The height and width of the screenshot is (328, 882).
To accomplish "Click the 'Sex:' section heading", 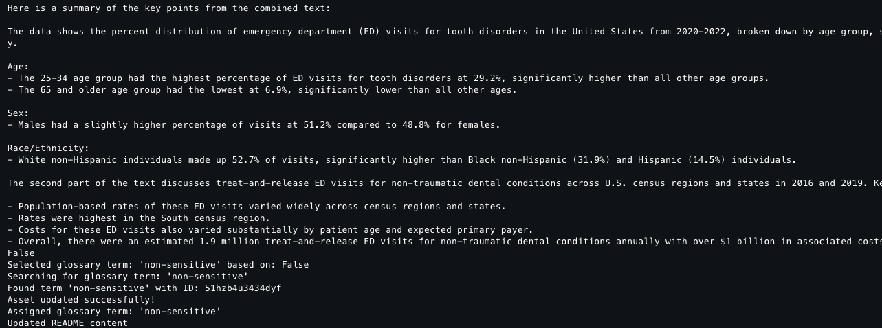I will pos(18,113).
